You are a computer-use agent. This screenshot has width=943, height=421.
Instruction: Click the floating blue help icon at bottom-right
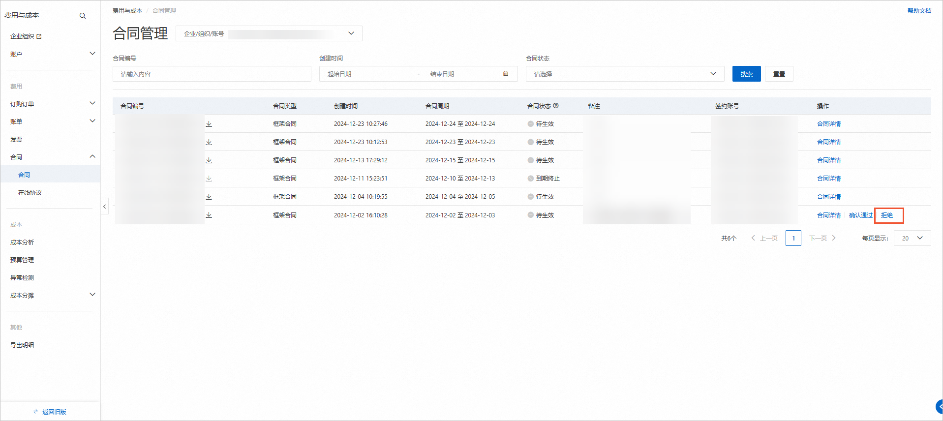(939, 407)
